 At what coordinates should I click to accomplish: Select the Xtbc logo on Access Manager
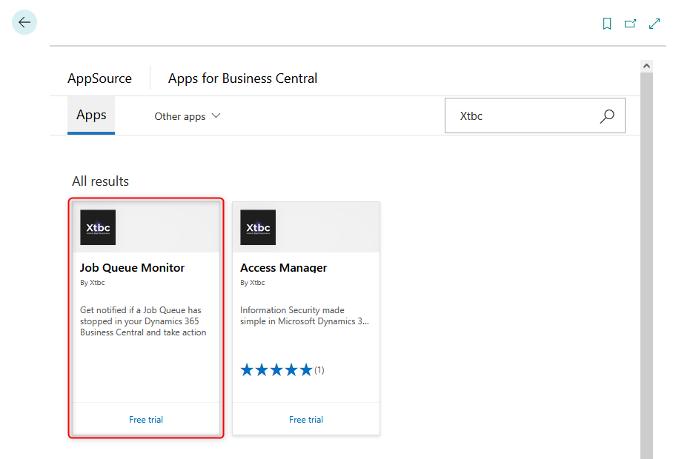(x=257, y=227)
